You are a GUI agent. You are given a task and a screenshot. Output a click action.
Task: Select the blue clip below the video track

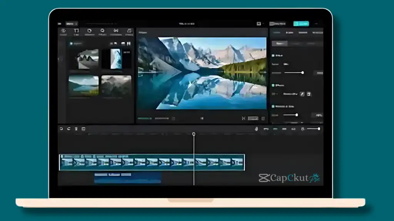pyautogui.click(x=127, y=178)
